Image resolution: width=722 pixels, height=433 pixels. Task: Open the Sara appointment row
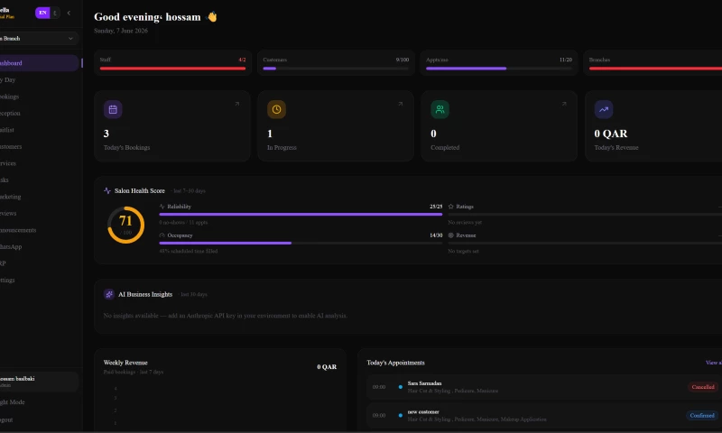(x=544, y=387)
